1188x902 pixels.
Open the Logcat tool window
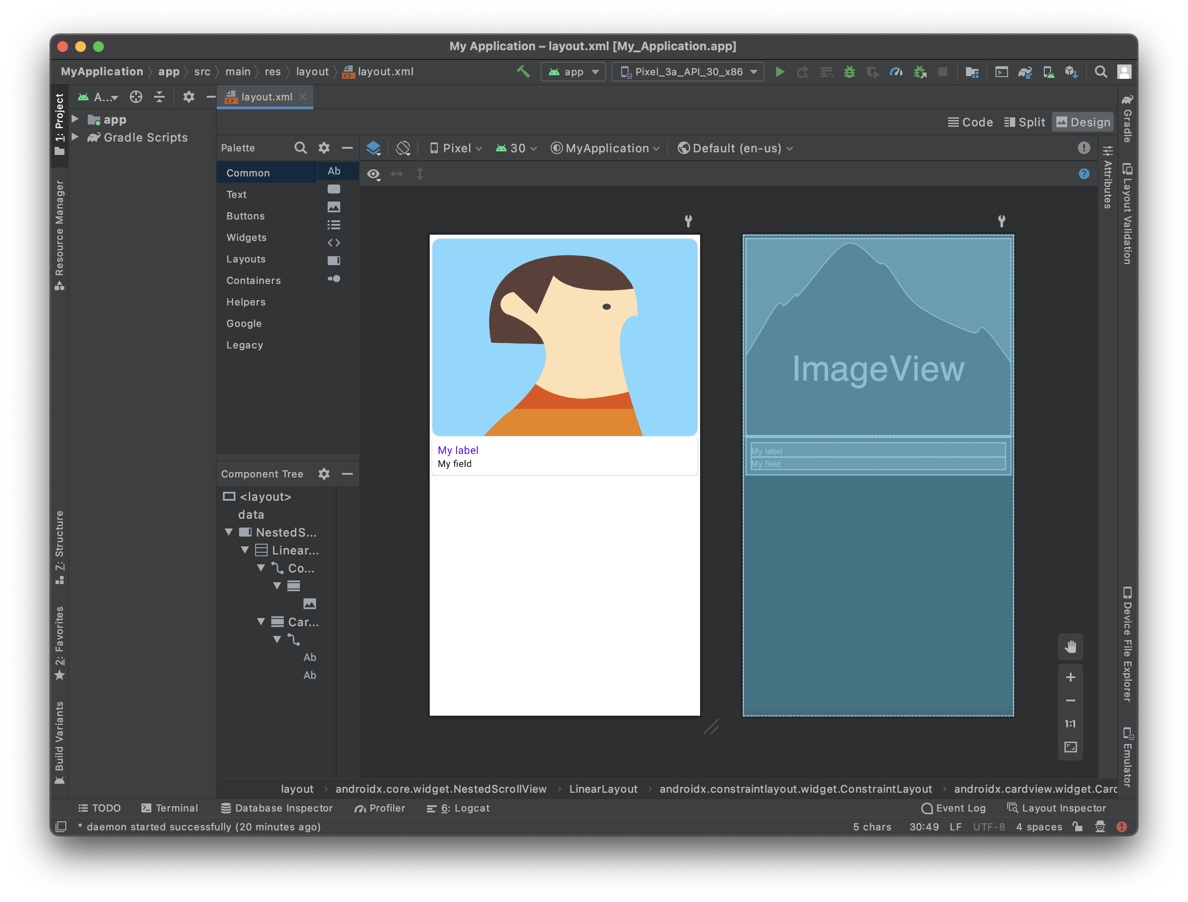point(457,808)
